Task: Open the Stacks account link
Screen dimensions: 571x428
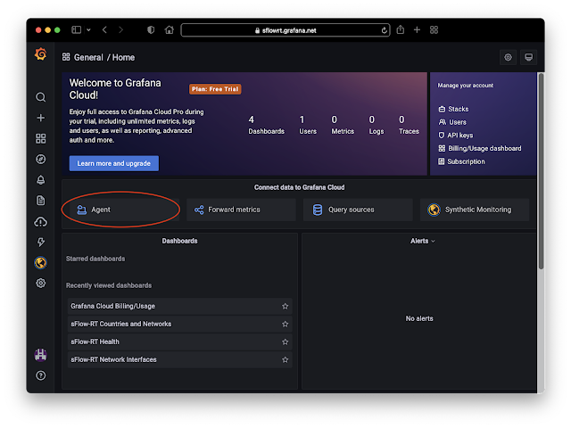Action: coord(453,109)
